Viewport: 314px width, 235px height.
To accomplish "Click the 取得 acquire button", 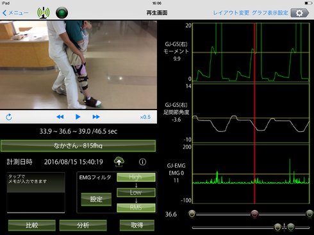I will tap(137, 225).
